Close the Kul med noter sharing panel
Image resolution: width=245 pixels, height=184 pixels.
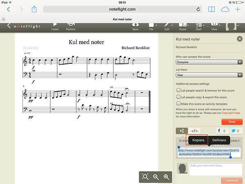coord(240,39)
